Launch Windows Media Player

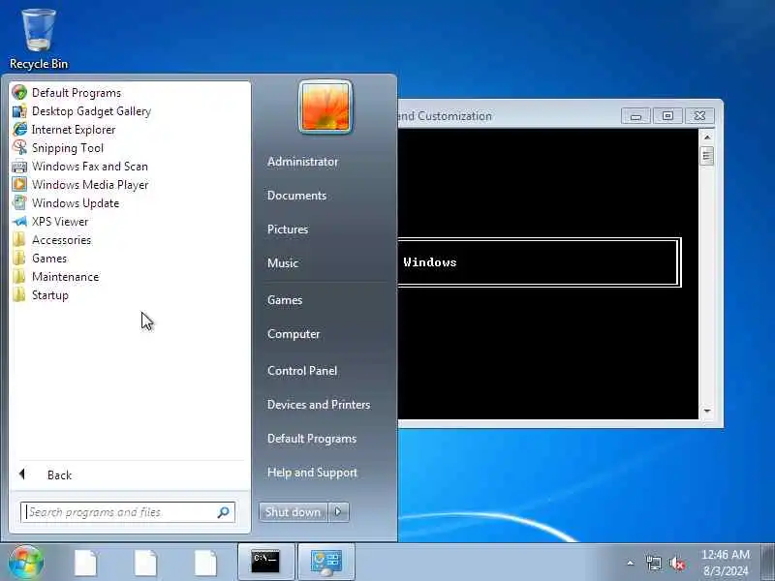129,184
